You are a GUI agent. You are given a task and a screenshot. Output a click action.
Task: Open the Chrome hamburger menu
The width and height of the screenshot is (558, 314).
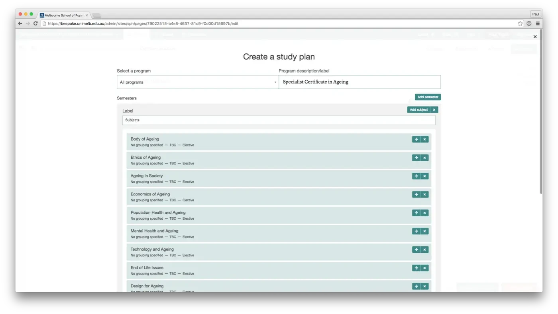[538, 23]
